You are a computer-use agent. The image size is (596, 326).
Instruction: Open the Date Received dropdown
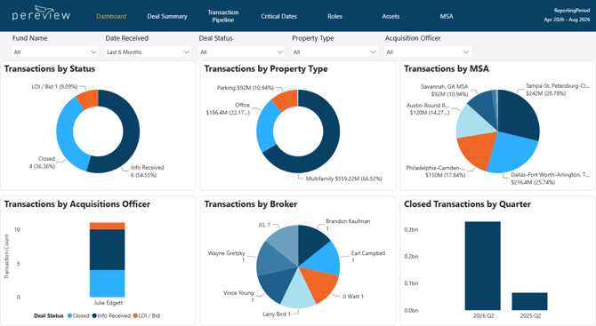pyautogui.click(x=149, y=52)
